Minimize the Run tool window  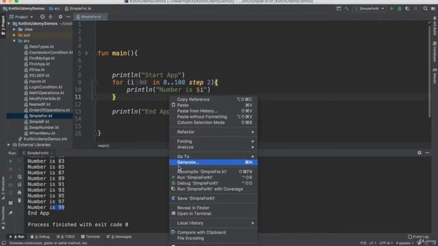[x=427, y=153]
